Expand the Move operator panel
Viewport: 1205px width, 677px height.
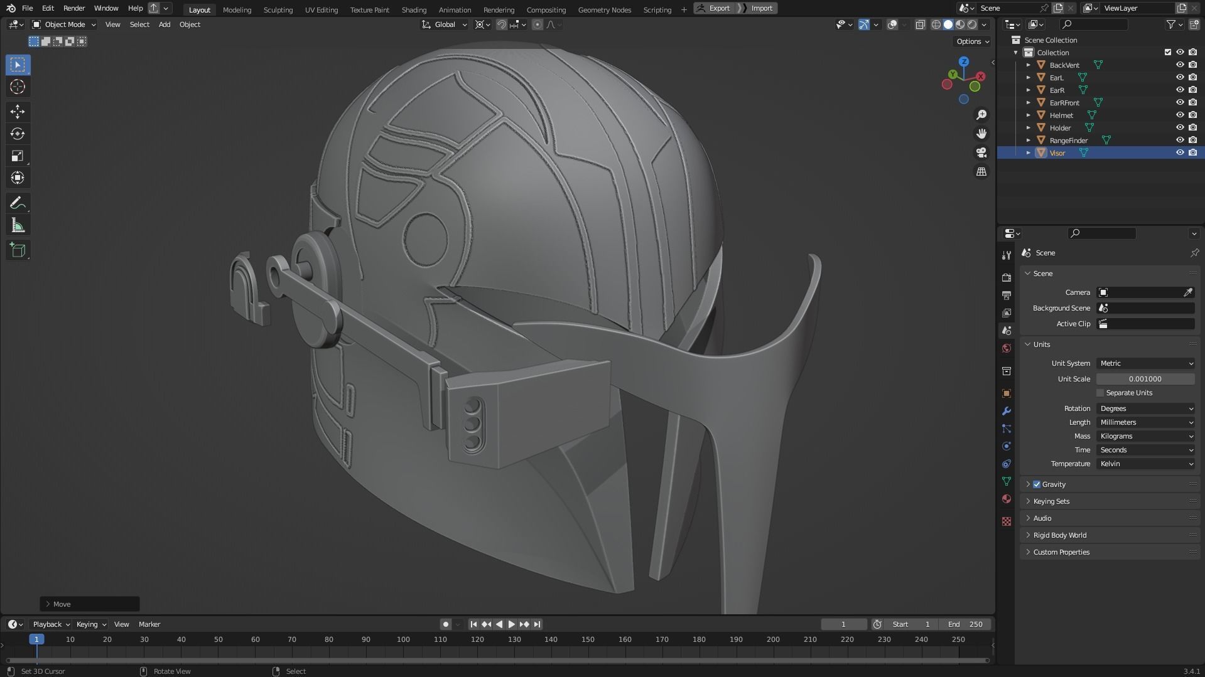pyautogui.click(x=90, y=604)
